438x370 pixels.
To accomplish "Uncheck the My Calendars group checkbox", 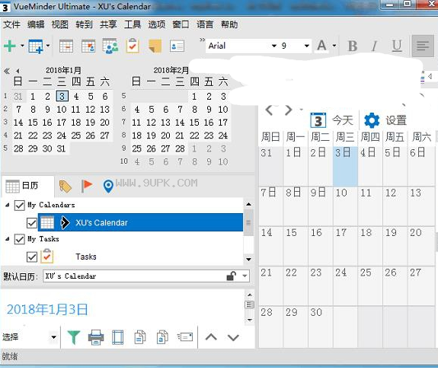I will 19,206.
